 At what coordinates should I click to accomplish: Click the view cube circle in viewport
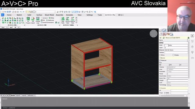tap(154, 34)
